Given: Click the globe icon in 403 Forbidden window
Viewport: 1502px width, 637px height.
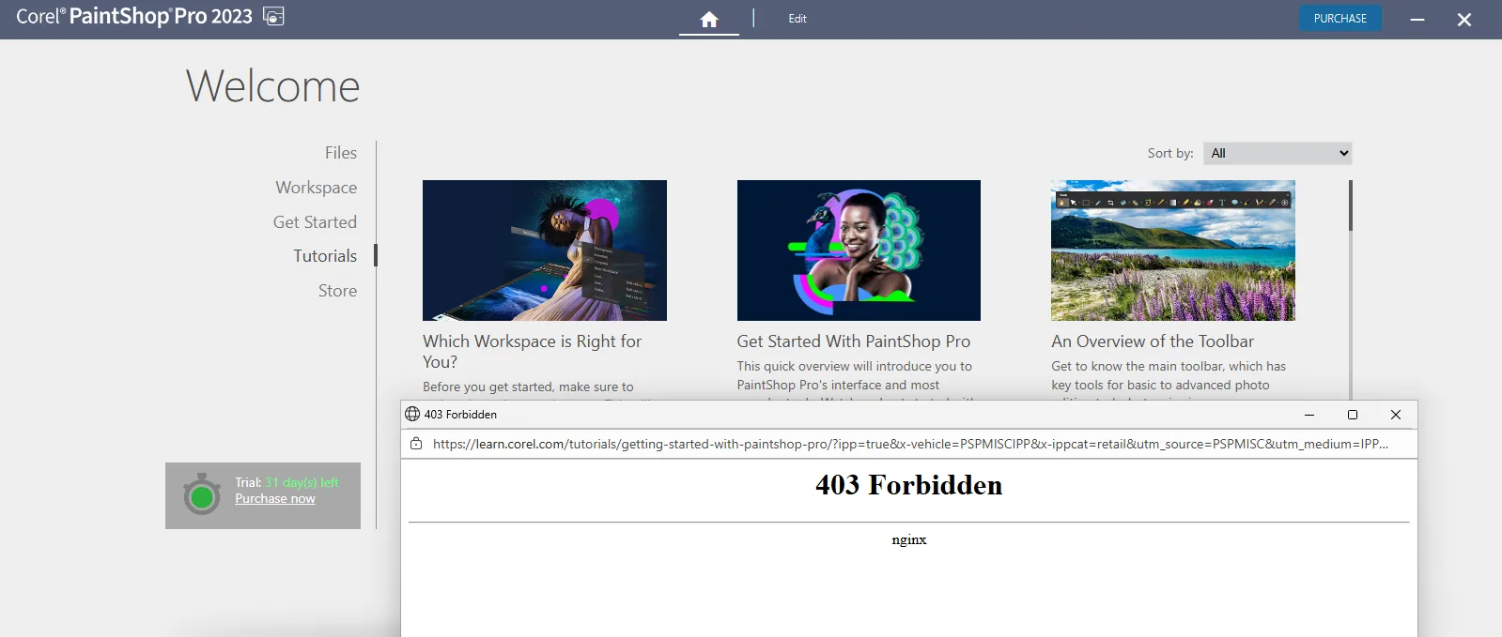Looking at the screenshot, I should click(411, 414).
